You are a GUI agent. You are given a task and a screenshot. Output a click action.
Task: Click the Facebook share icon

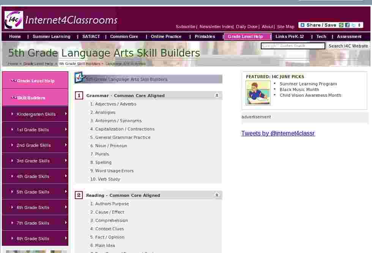pos(347,25)
